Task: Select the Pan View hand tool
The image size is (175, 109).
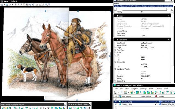Action: (x=33, y=5)
